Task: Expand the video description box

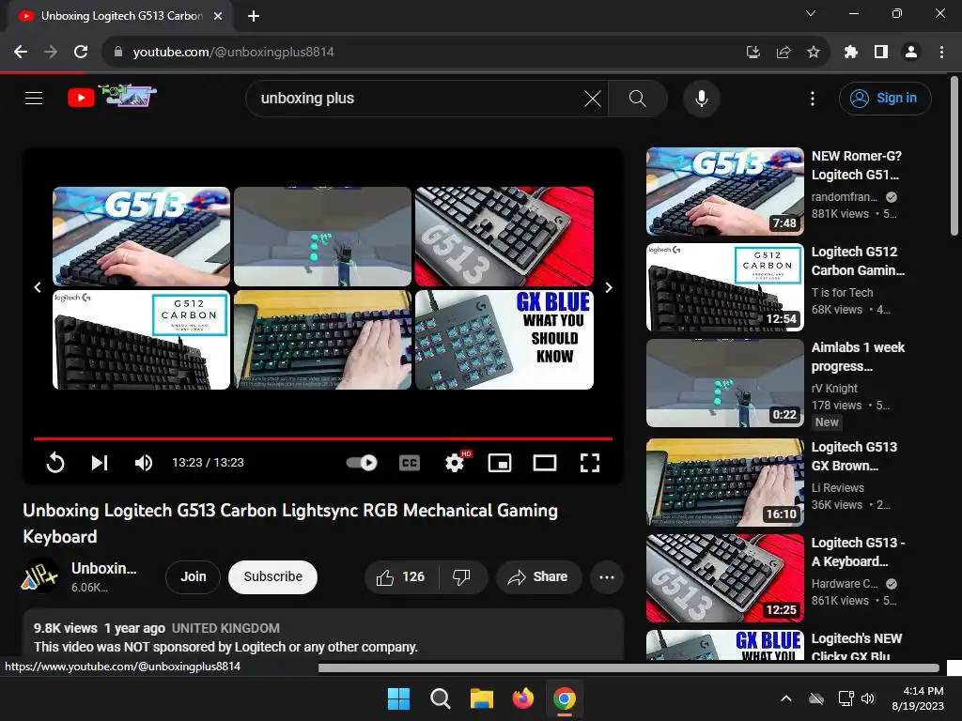Action: (x=323, y=637)
